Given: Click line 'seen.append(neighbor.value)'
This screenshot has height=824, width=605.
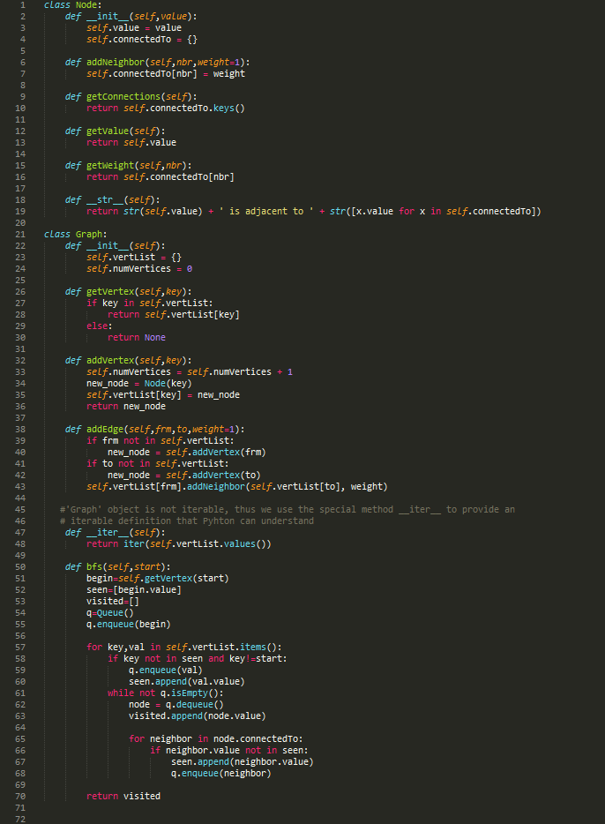Looking at the screenshot, I should point(243,762).
